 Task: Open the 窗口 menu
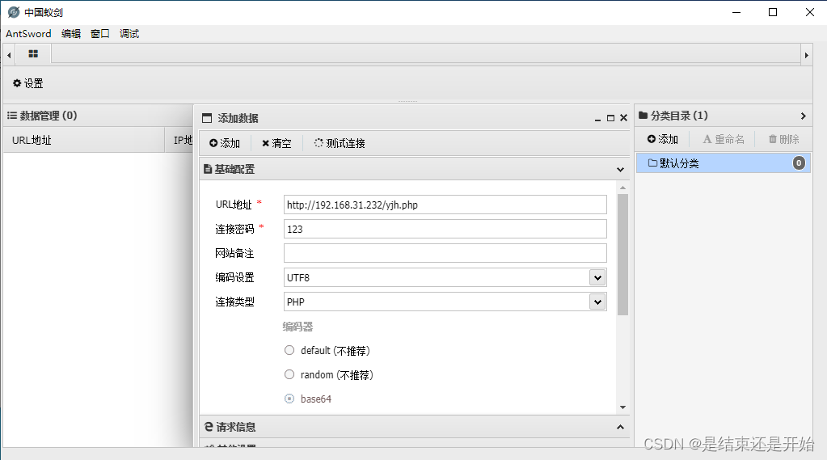click(100, 34)
